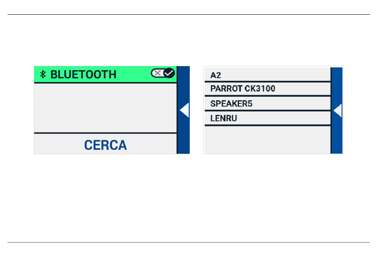Click the divider between A2 and PARROT CK3100
This screenshot has height=256, width=377.
(x=267, y=82)
